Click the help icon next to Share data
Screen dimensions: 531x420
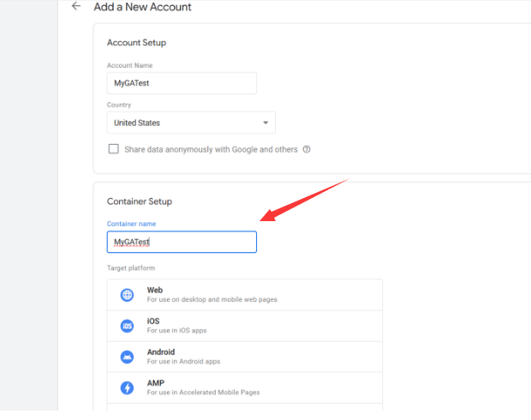[x=307, y=149]
